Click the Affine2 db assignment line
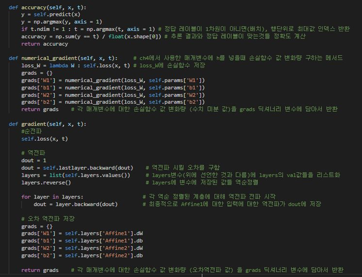This screenshot has height=277, width=362. [82, 256]
